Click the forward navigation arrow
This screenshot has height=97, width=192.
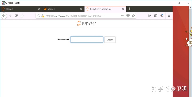pyautogui.click(x=10, y=16)
